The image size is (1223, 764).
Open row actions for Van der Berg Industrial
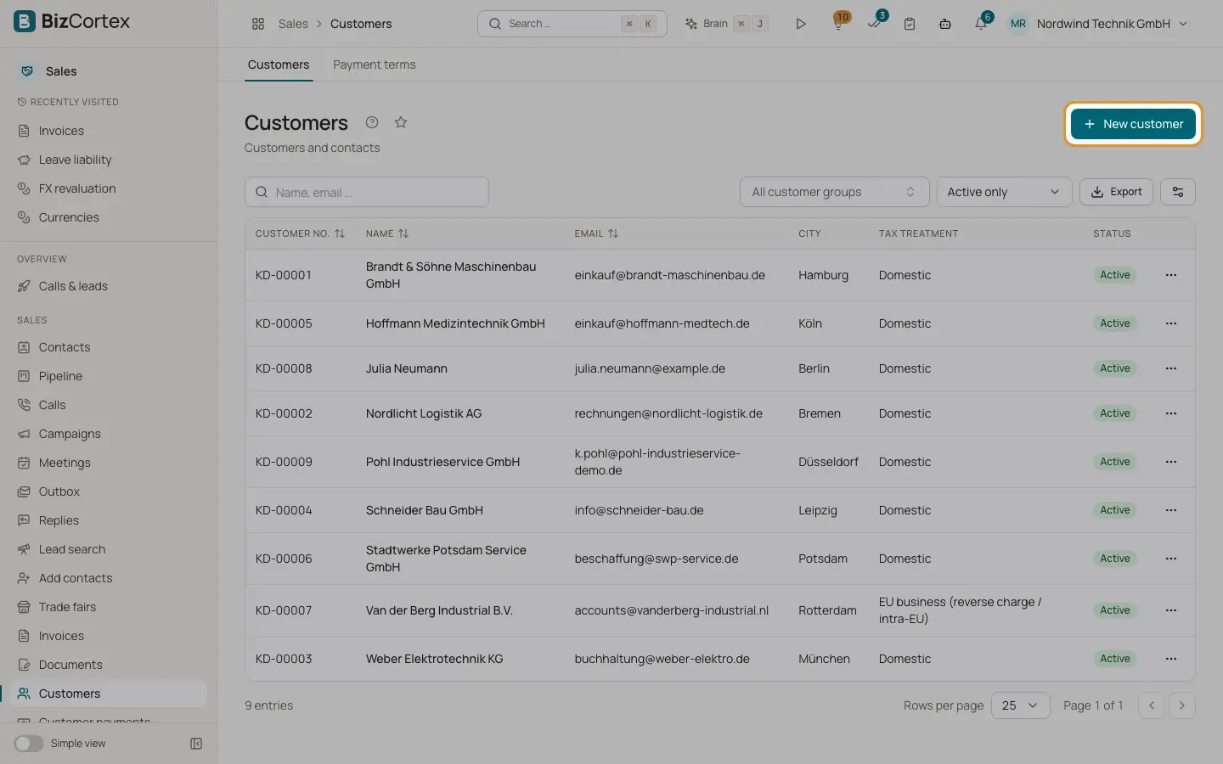click(x=1171, y=610)
